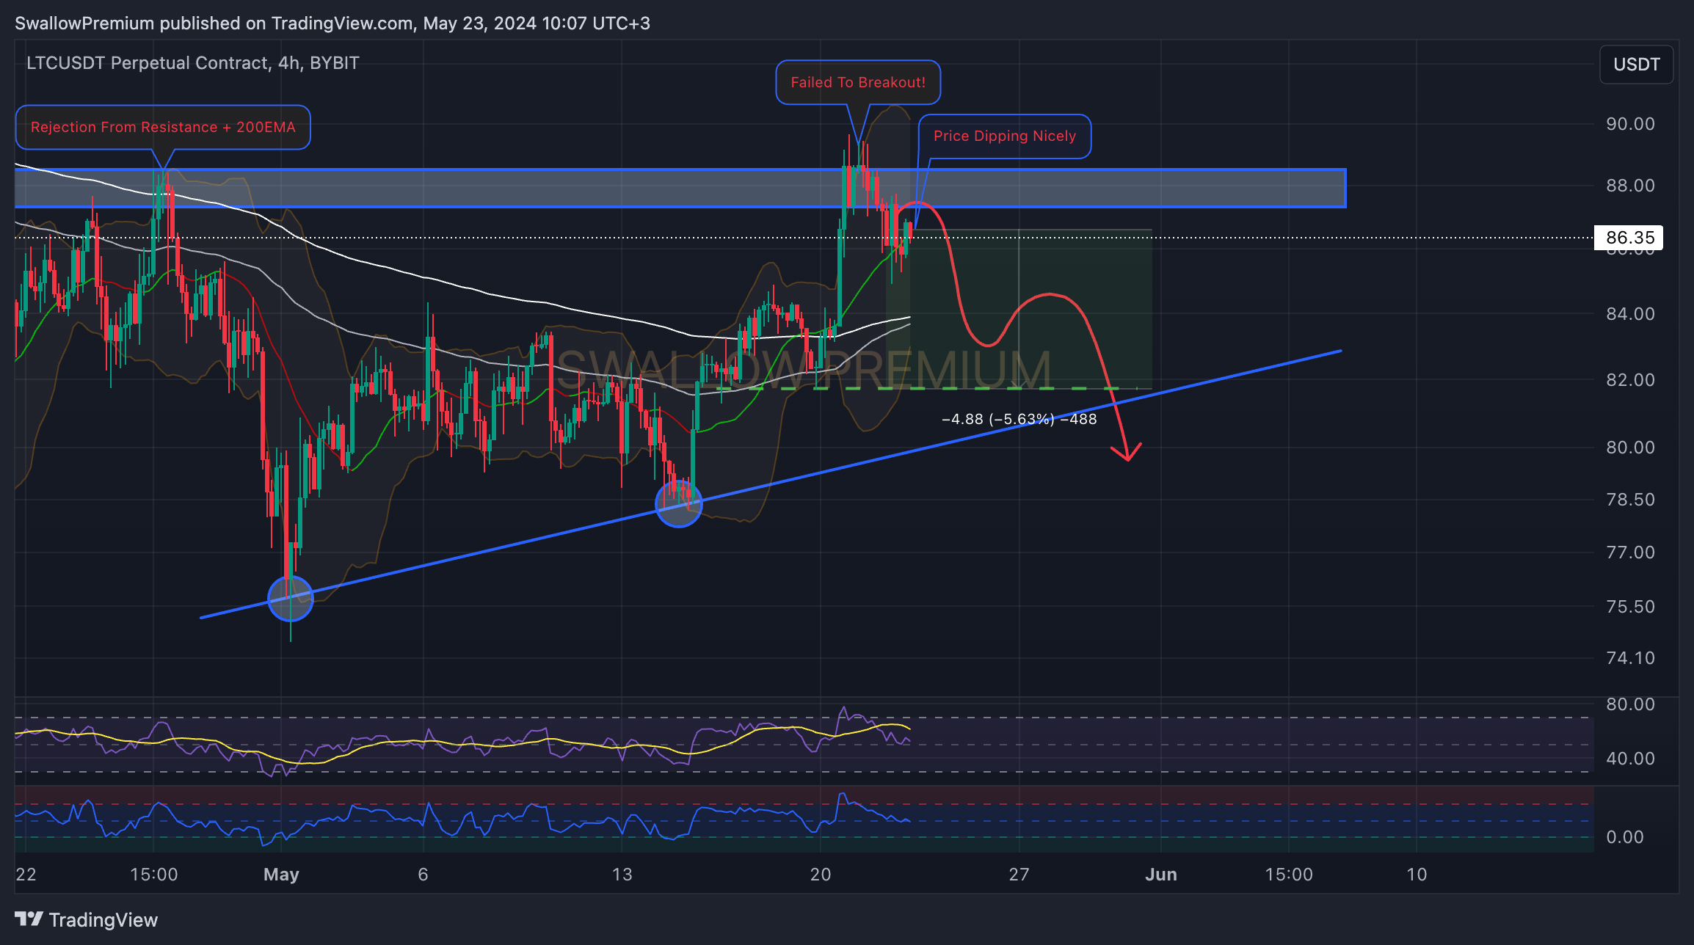Click the 0.00 scale label on the lower indicator

click(x=1624, y=836)
